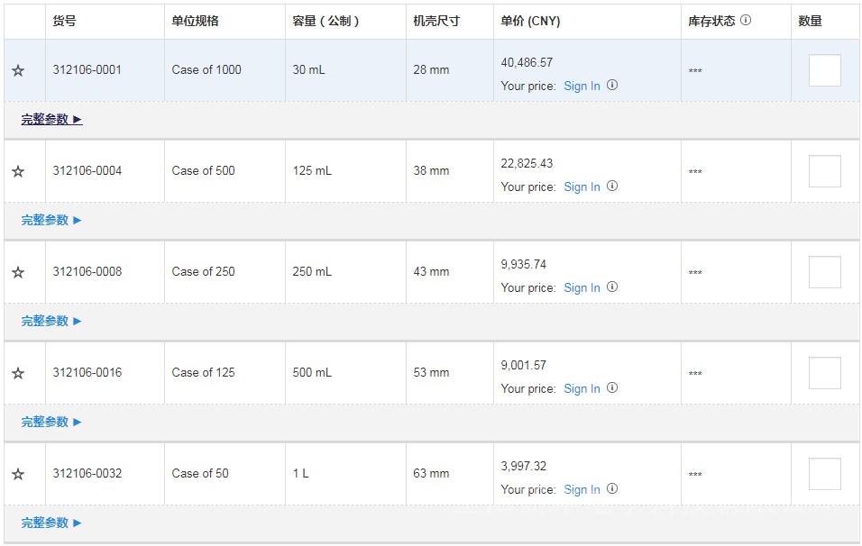Show 完整参数 for the 1 L item
Image resolution: width=862 pixels, height=546 pixels.
[51, 523]
